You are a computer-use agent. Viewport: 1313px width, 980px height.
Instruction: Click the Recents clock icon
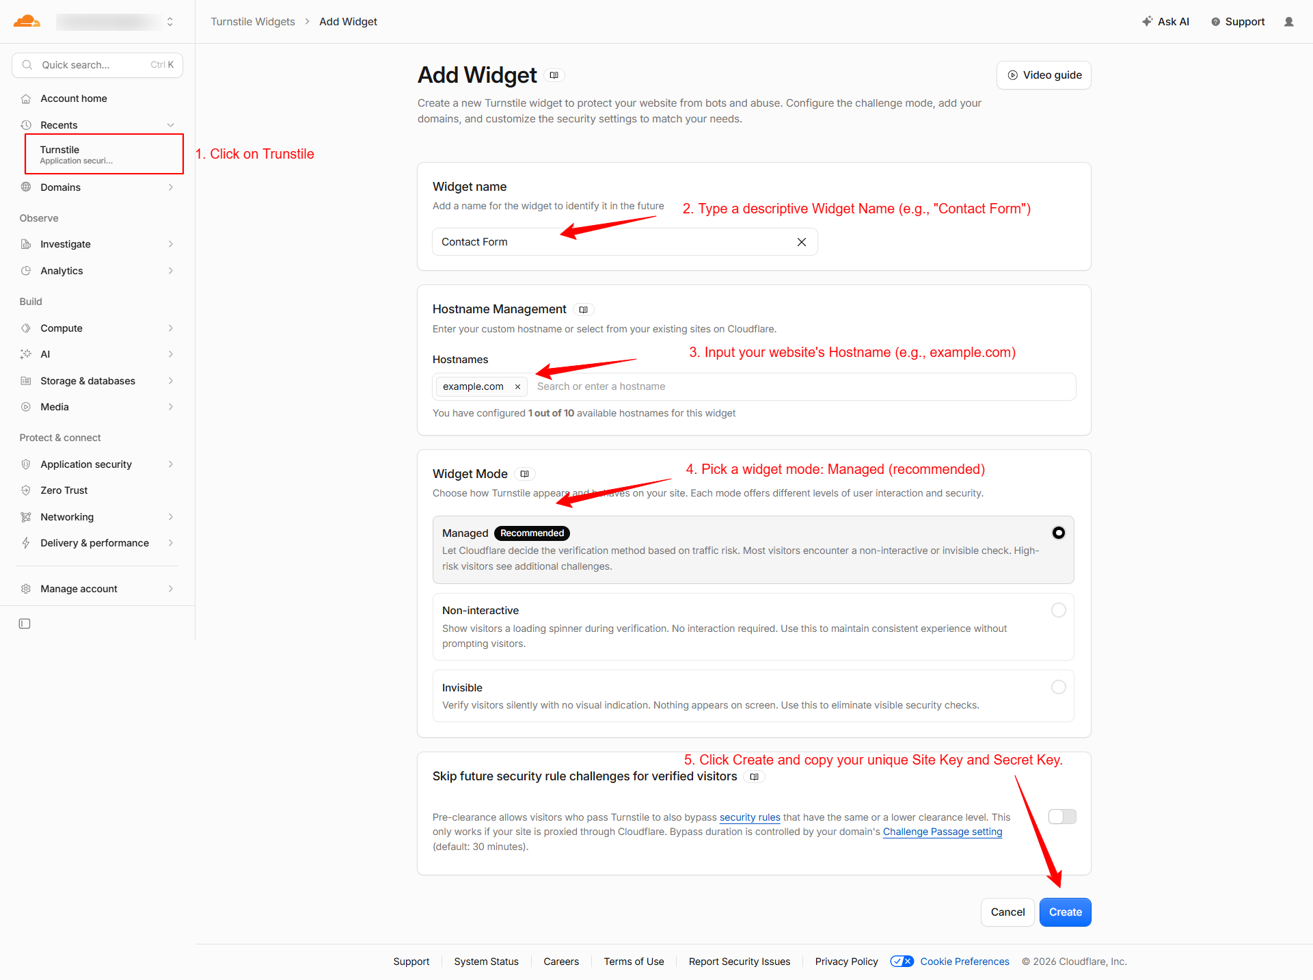click(x=26, y=125)
